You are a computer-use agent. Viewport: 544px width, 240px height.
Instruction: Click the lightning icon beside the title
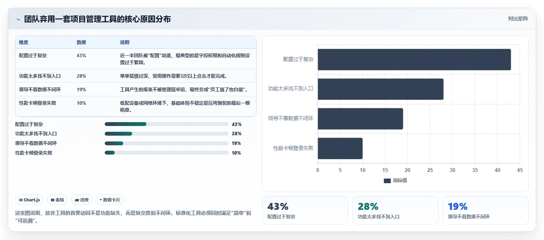18,19
